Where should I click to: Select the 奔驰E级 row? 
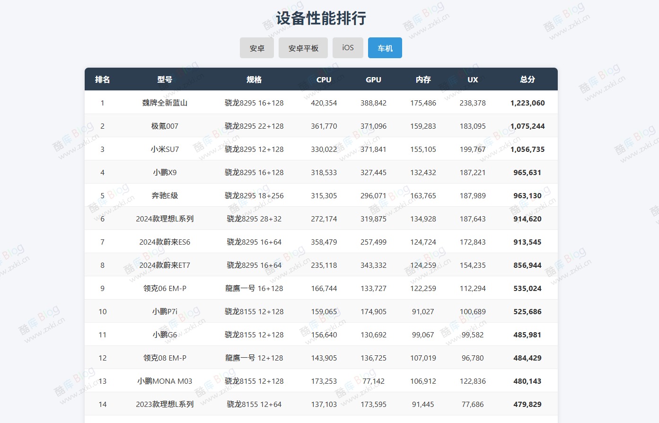tap(164, 195)
